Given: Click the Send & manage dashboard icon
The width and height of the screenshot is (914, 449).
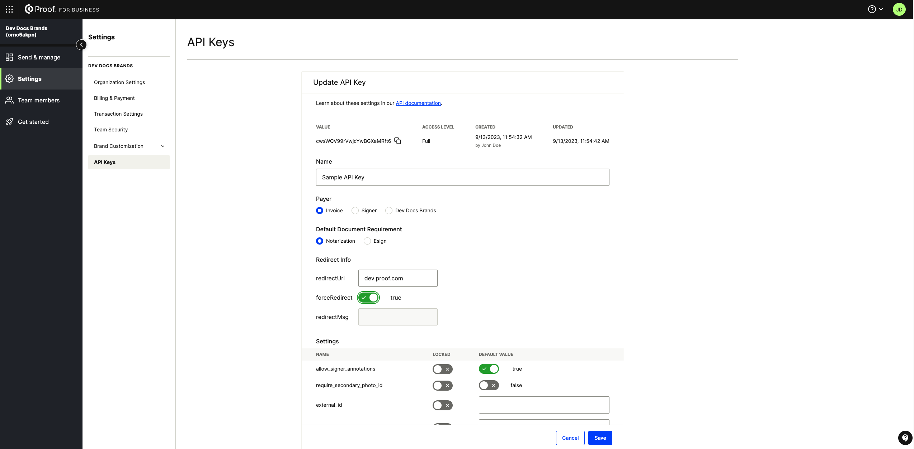Looking at the screenshot, I should (x=9, y=57).
